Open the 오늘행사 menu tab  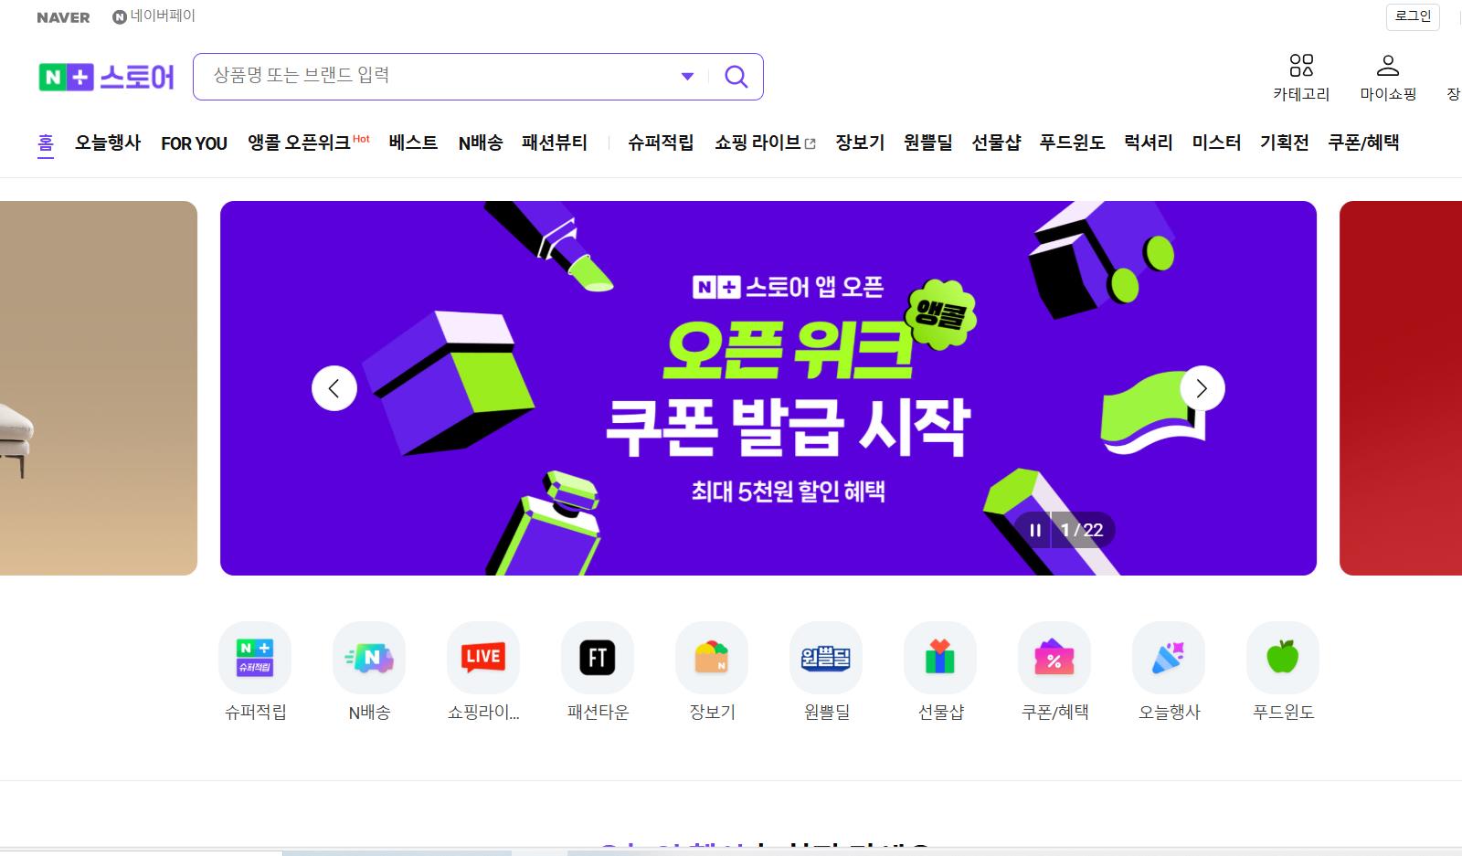[108, 143]
